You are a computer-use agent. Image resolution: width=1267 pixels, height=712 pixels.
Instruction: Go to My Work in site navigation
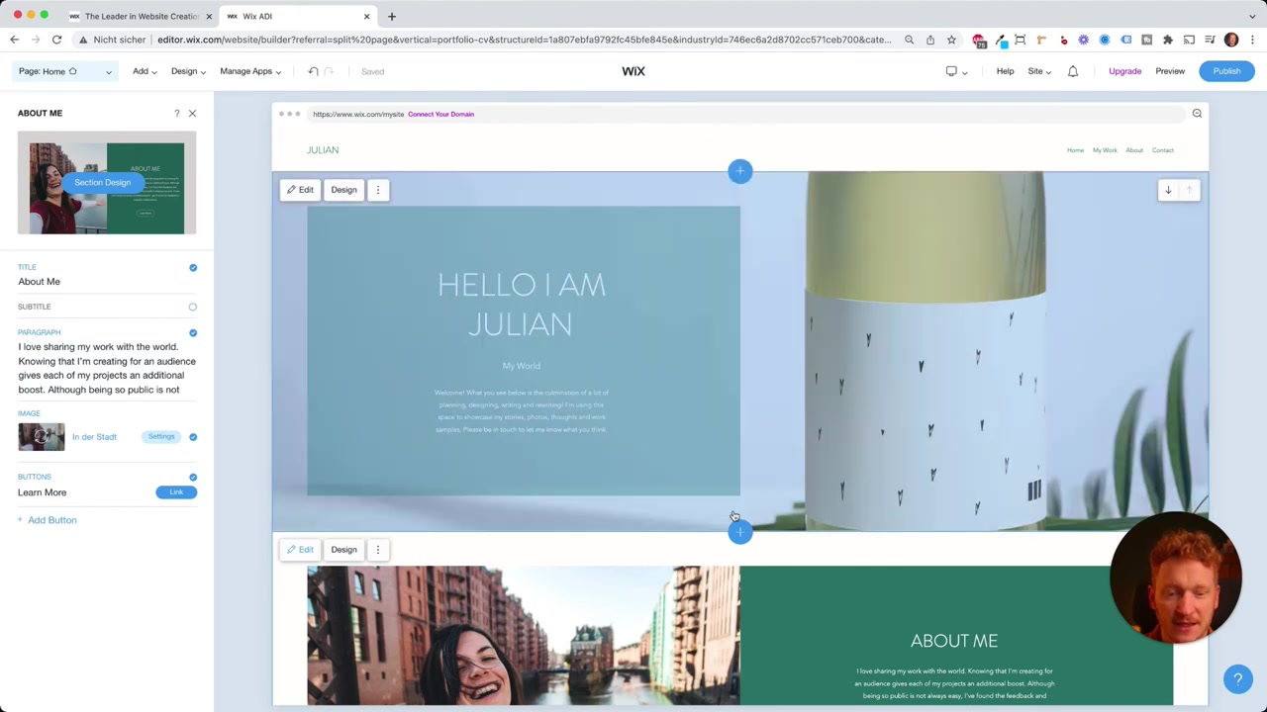point(1105,150)
